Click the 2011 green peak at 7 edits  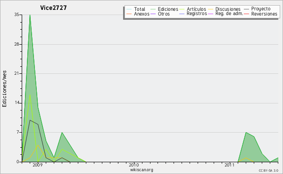tap(246, 133)
